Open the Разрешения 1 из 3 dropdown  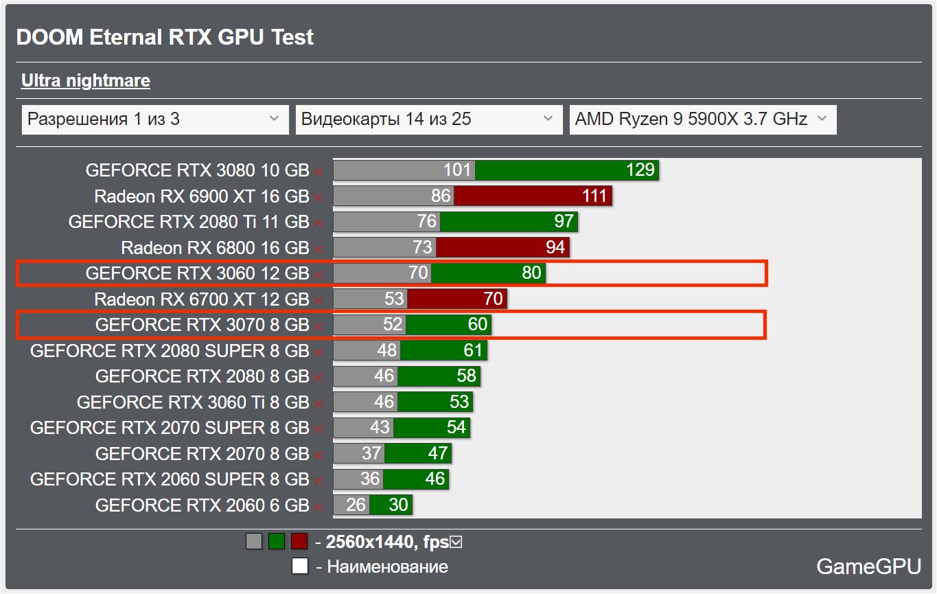point(155,119)
